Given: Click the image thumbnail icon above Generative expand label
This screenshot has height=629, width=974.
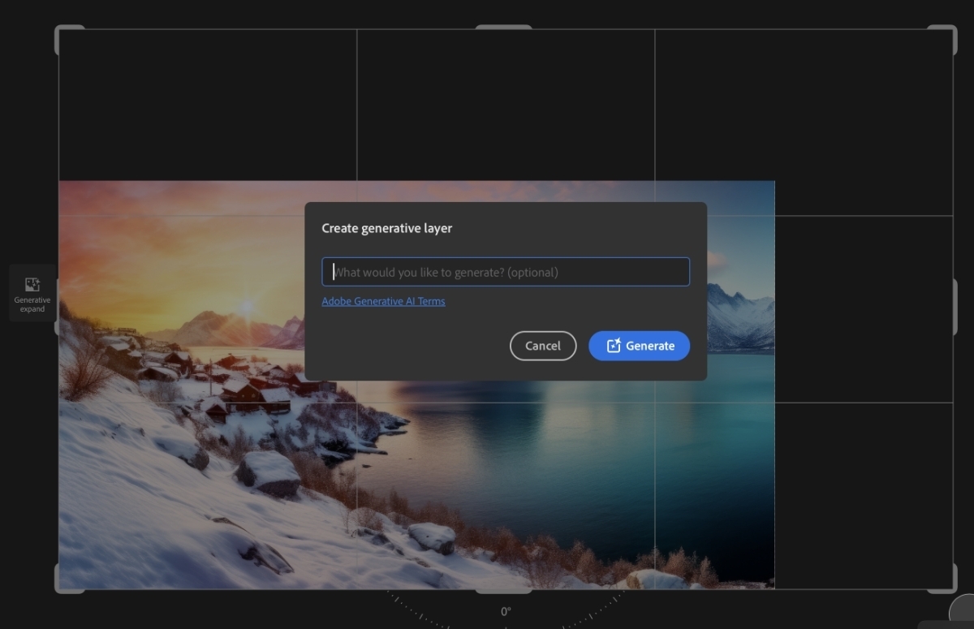Looking at the screenshot, I should pyautogui.click(x=32, y=284).
